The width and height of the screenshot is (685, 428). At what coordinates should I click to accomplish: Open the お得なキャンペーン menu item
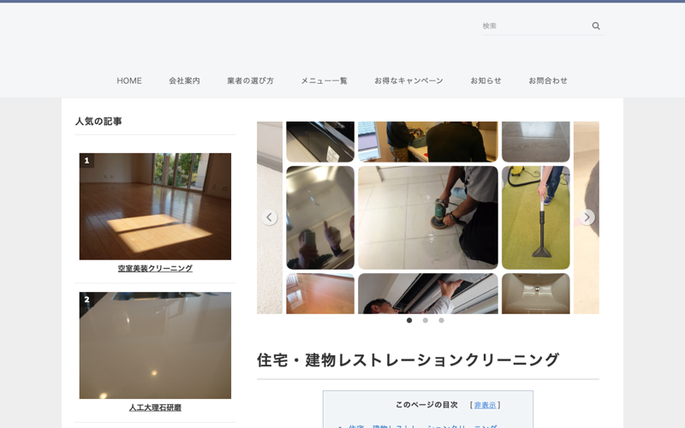coord(408,80)
